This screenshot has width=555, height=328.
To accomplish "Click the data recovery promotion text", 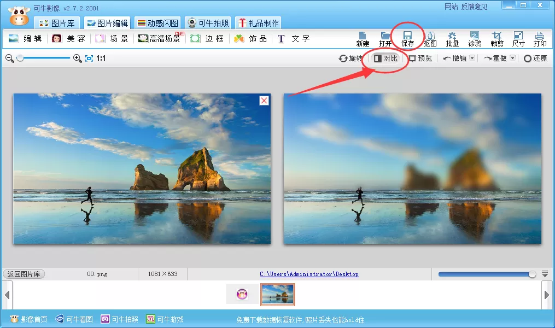I will point(300,320).
